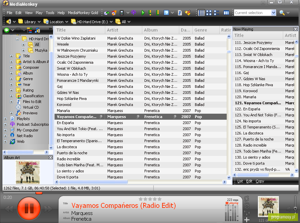
Task: Click the orange seek bar handle
Action: 39,193
